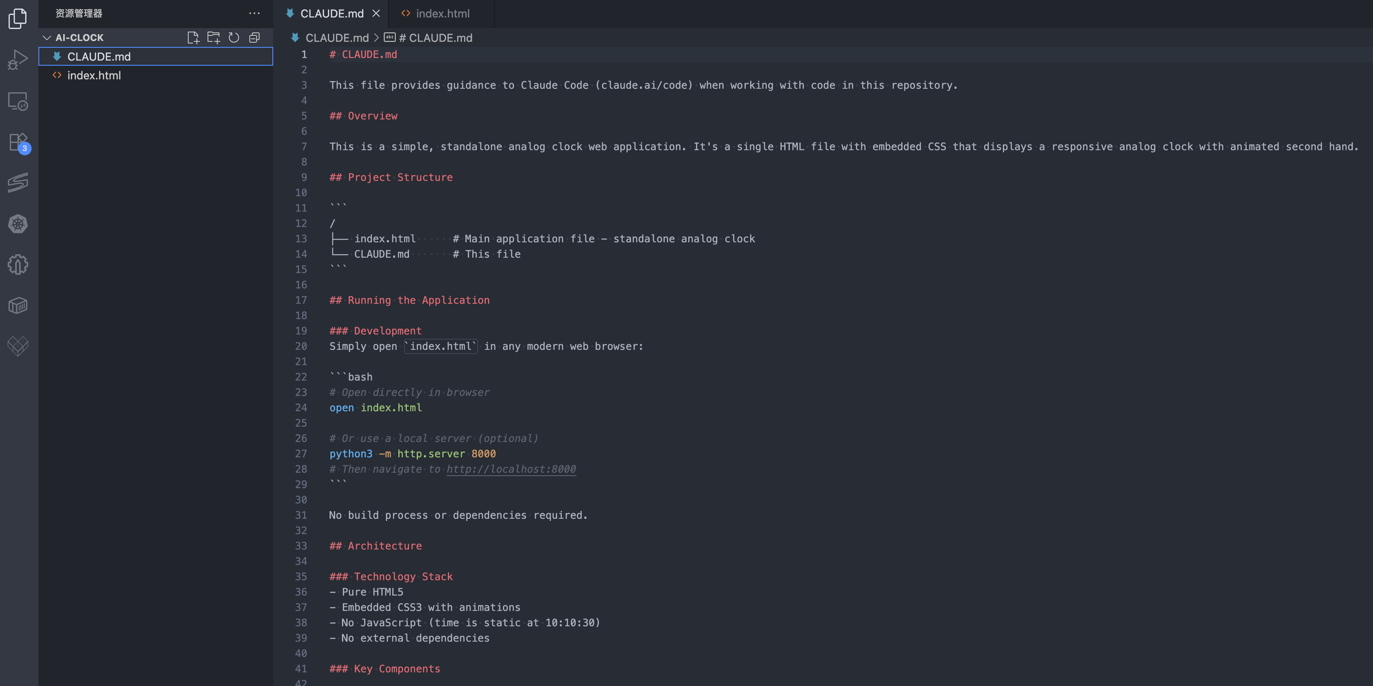Image resolution: width=1373 pixels, height=686 pixels.
Task: Collapse all folders in explorer
Action: [255, 38]
